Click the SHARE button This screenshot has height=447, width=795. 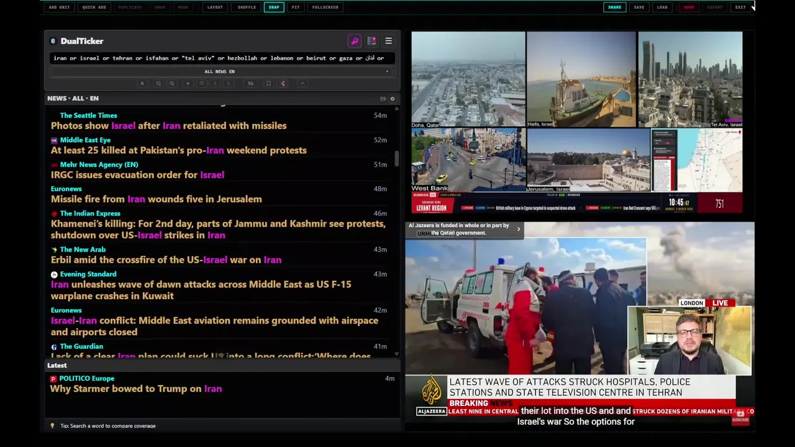click(614, 7)
